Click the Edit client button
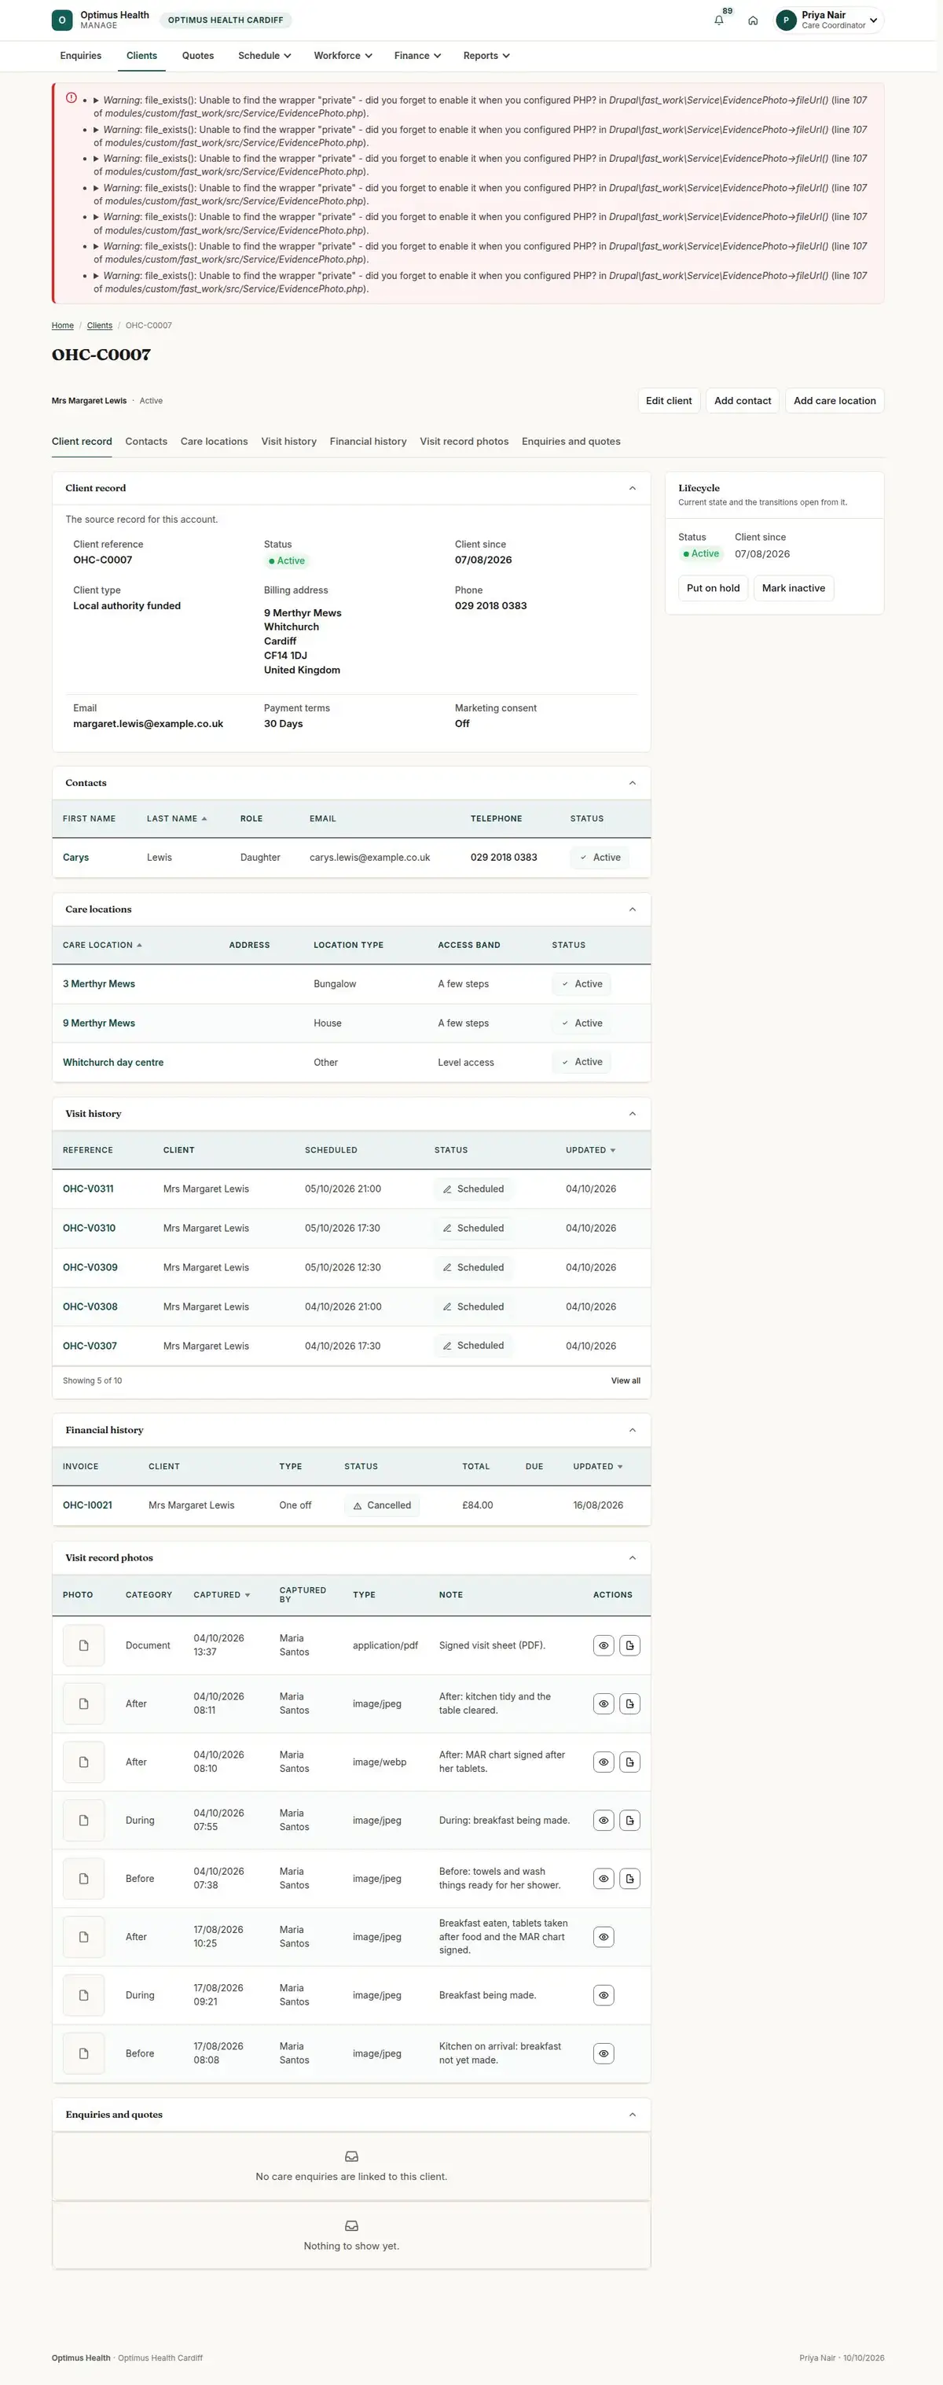The width and height of the screenshot is (943, 2385). coord(668,401)
